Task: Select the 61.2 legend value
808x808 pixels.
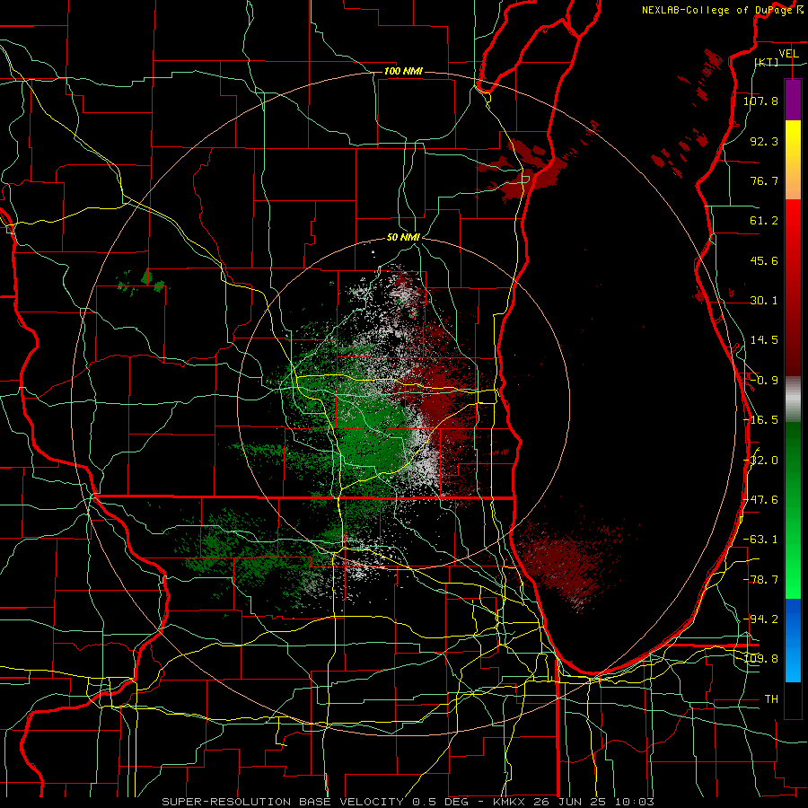Action: (x=764, y=221)
